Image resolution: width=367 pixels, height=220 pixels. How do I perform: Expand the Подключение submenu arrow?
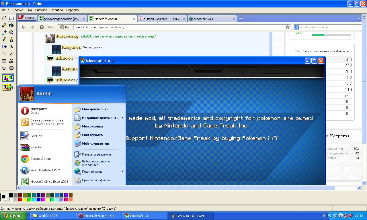pos(122,172)
